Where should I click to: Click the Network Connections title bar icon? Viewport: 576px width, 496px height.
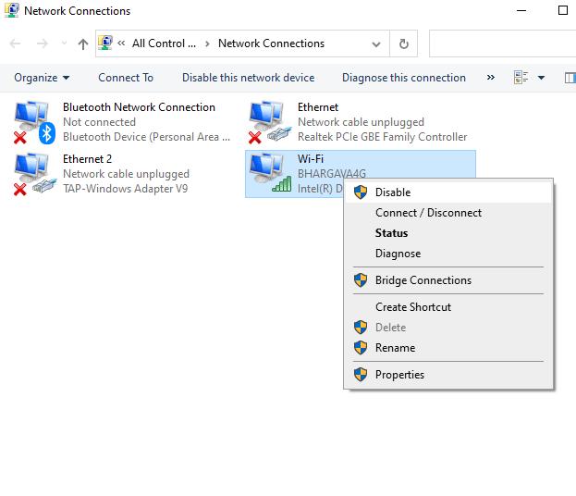tap(12, 10)
